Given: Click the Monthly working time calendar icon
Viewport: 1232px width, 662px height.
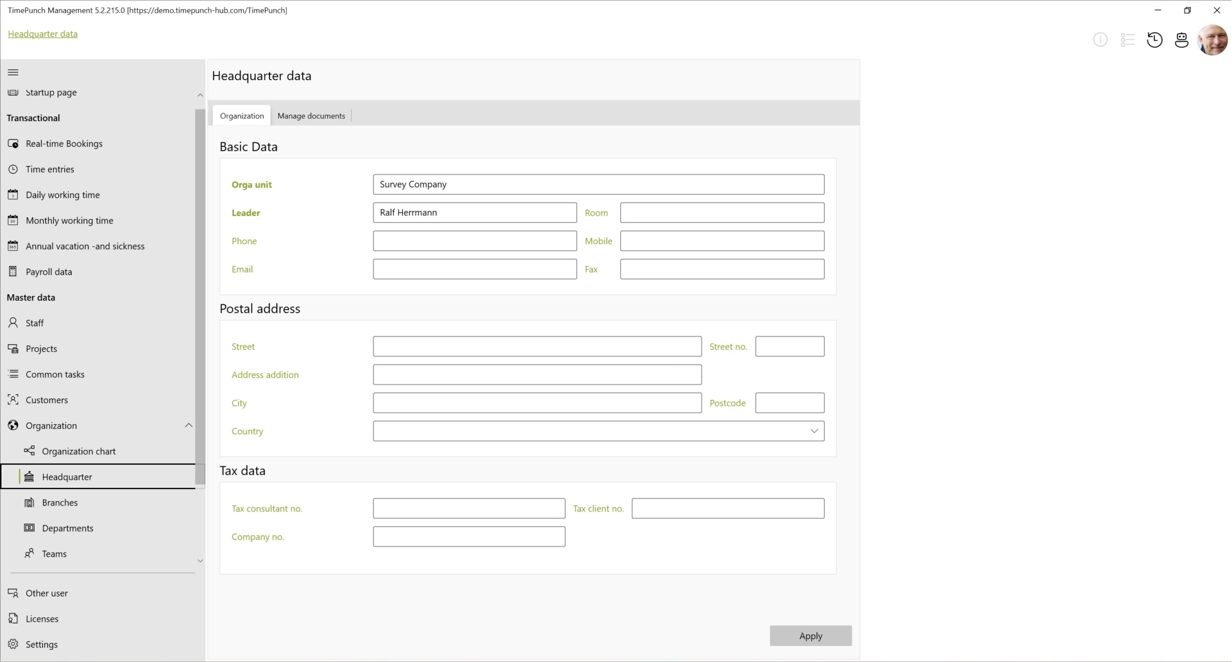Looking at the screenshot, I should [x=13, y=220].
